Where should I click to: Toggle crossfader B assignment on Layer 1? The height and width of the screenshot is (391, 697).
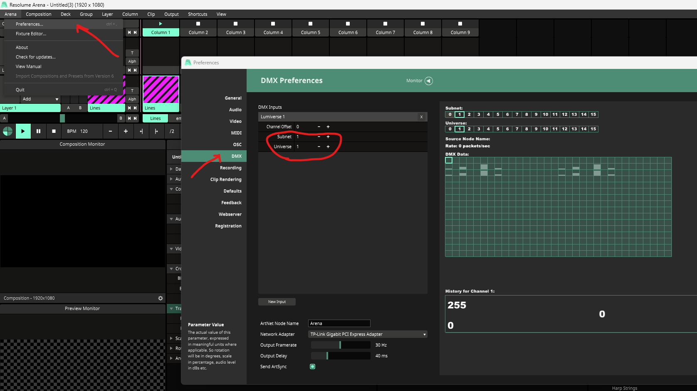80,108
